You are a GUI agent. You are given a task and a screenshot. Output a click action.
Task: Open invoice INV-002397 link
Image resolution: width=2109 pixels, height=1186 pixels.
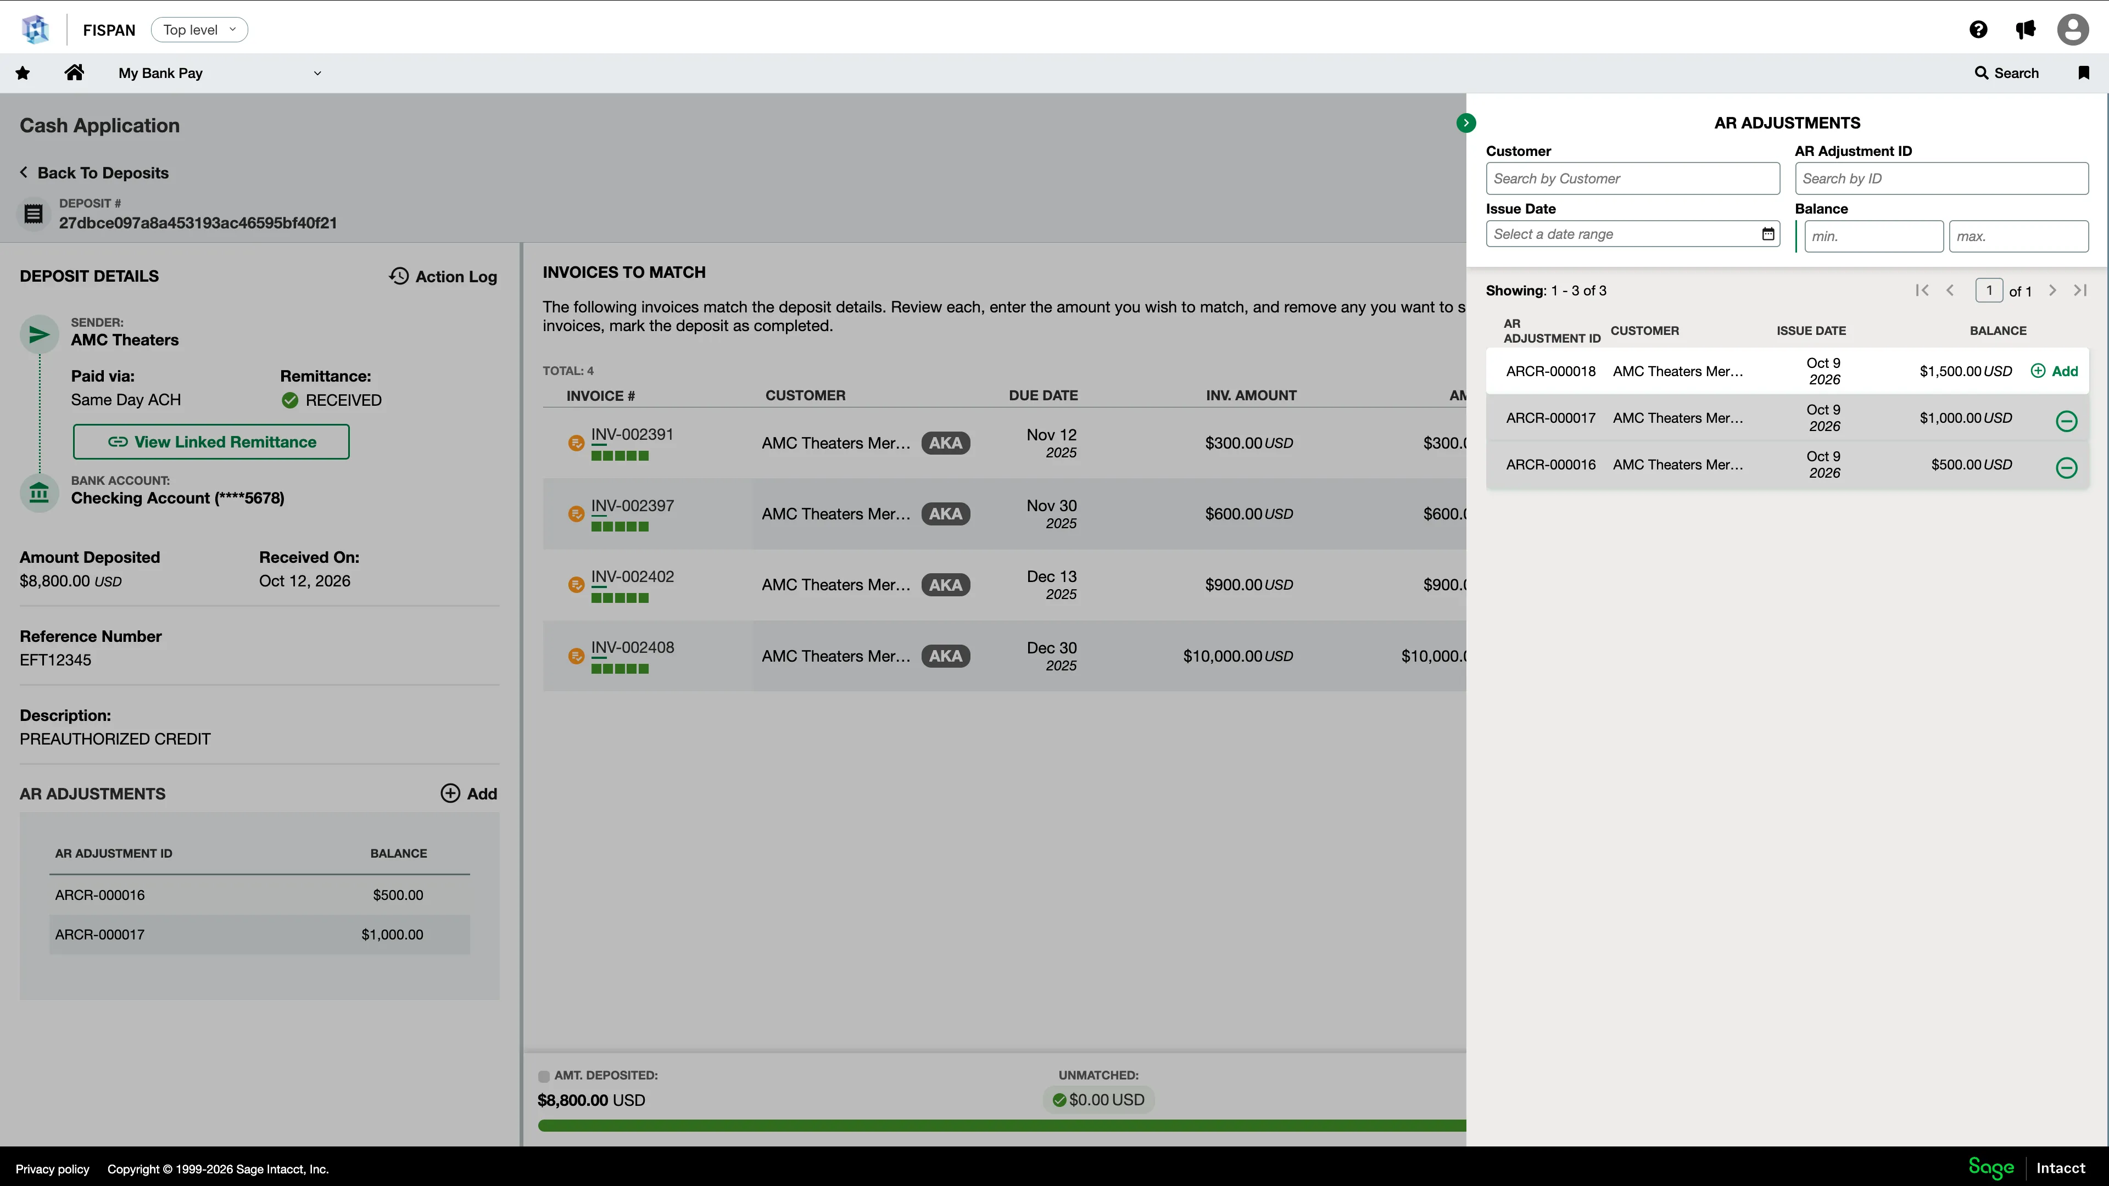pyautogui.click(x=632, y=506)
